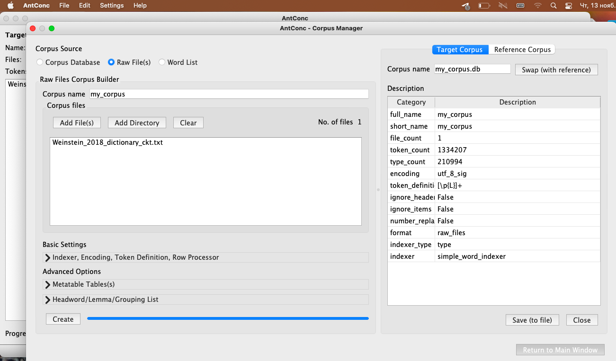Click the my_corpus.db corpus name field
This screenshot has height=361, width=616.
tap(473, 69)
